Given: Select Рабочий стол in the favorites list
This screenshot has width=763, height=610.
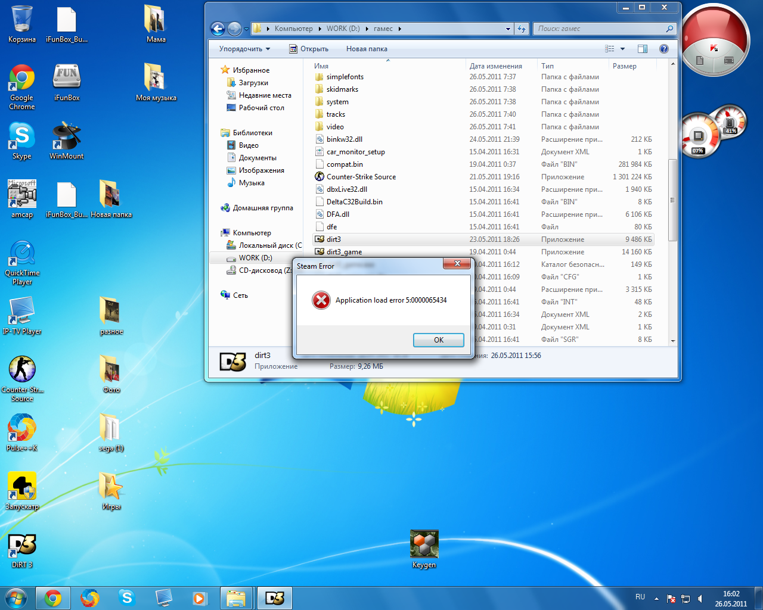Looking at the screenshot, I should pos(261,108).
